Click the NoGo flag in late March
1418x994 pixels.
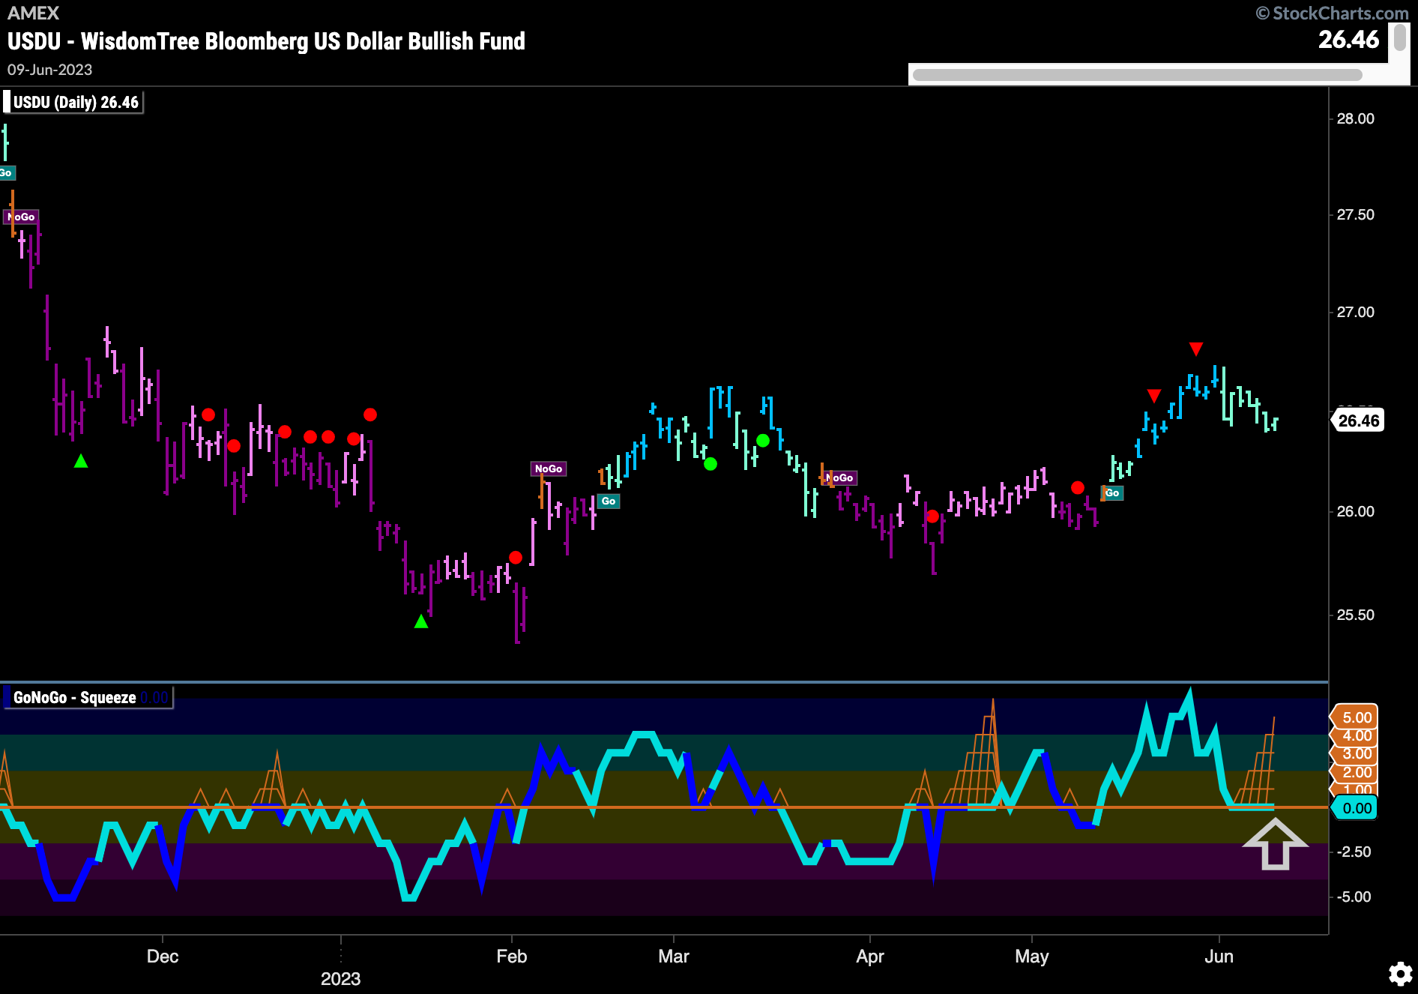click(839, 478)
